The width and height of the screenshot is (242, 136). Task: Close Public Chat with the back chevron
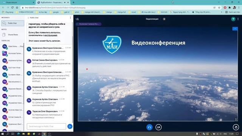[x=28, y=18]
